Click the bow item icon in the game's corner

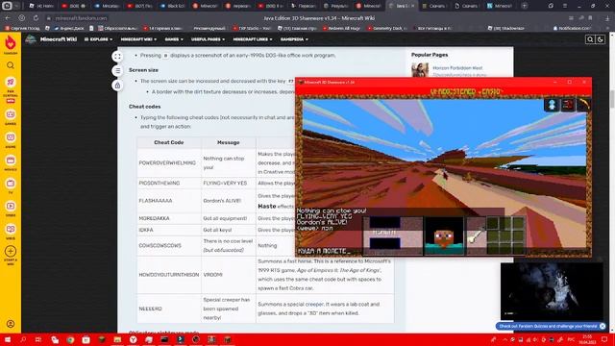pos(584,105)
